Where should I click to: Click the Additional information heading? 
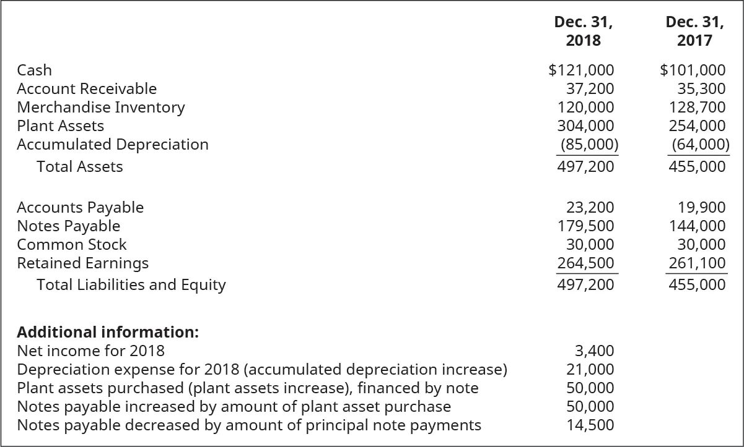108,332
